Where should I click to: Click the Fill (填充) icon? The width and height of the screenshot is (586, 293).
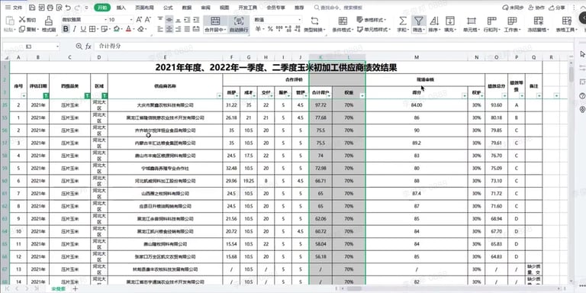(450, 21)
